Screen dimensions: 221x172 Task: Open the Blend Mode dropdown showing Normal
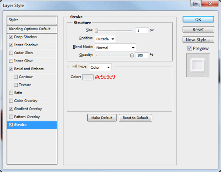115,48
